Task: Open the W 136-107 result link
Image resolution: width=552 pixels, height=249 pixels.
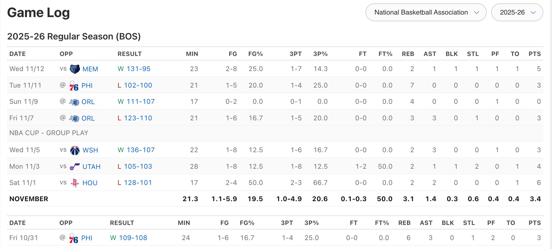Action: click(x=141, y=150)
